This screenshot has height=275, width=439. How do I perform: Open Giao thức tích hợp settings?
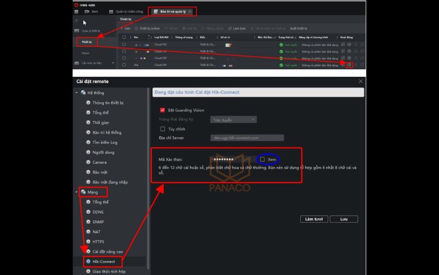(x=105, y=271)
